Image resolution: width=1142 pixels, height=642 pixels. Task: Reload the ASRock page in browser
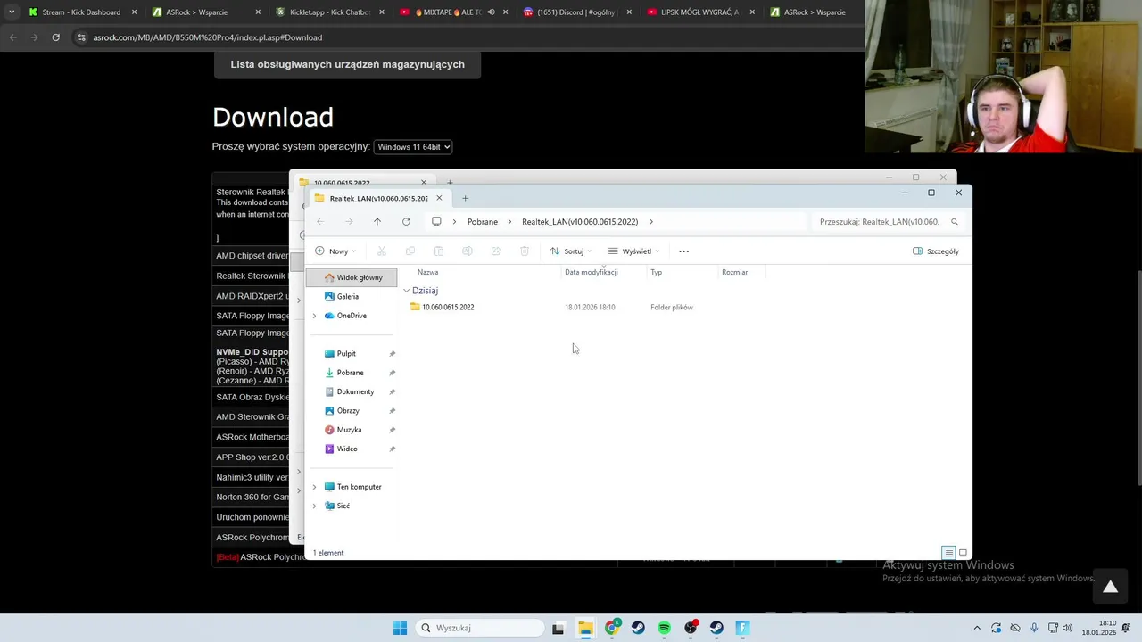point(55,37)
